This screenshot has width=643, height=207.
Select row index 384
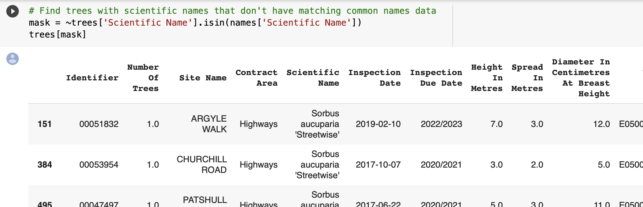click(45, 165)
